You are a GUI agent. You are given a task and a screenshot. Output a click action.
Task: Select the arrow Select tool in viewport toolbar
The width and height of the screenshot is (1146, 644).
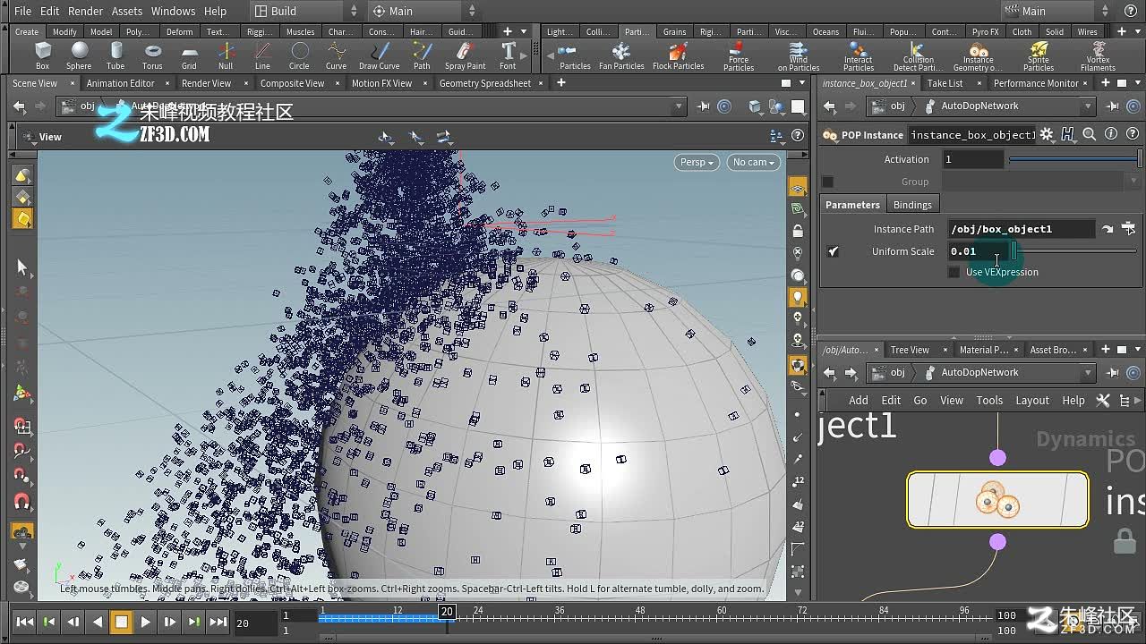[22, 267]
